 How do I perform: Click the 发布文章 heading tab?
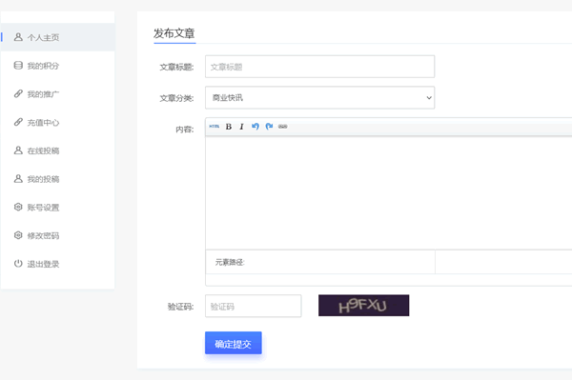click(x=174, y=33)
